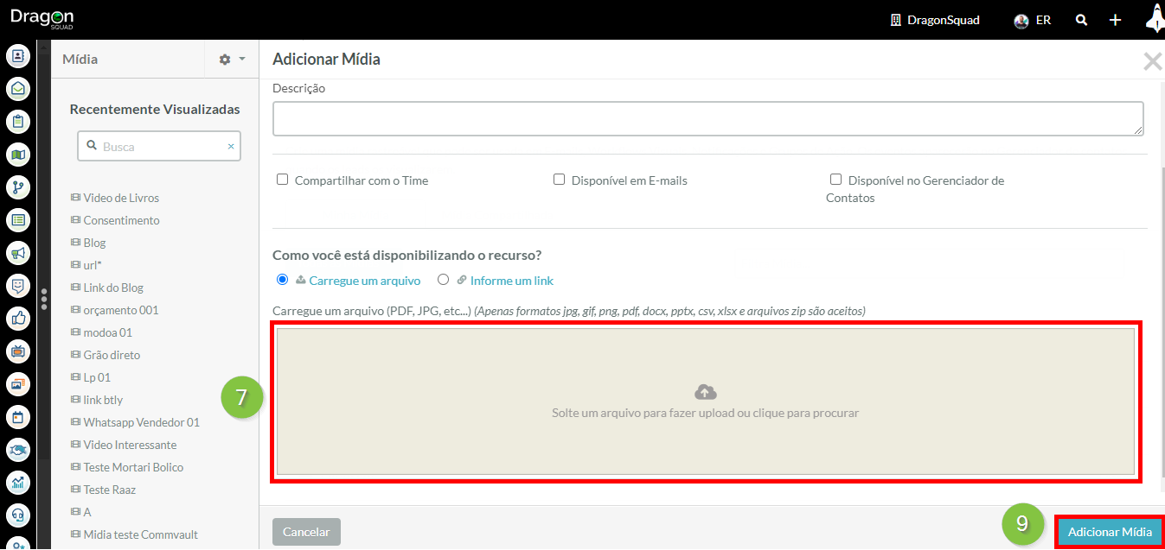
Task: Click the magnifier search icon in top bar
Action: point(1081,20)
